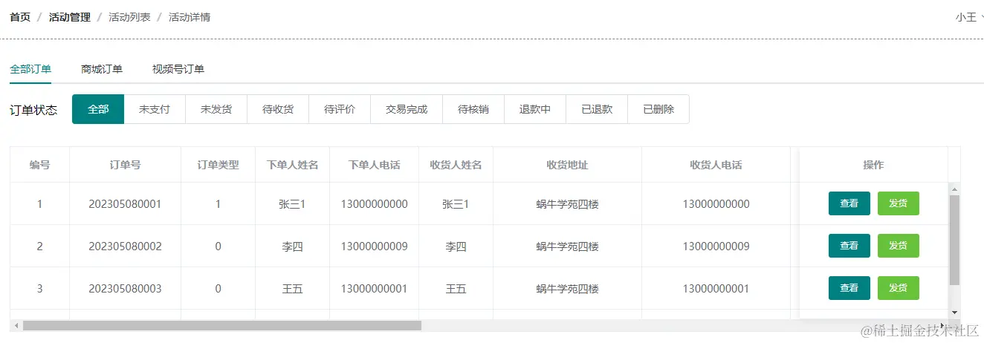Filter orders by 待评价 status
The image size is (984, 343).
click(x=340, y=109)
